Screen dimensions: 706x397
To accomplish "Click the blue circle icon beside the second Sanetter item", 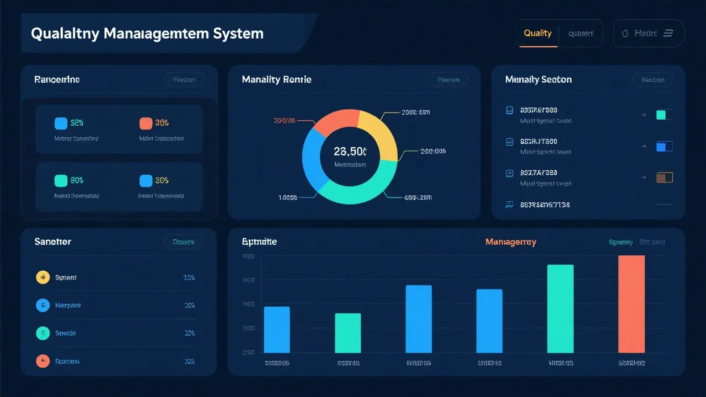I will pyautogui.click(x=43, y=305).
